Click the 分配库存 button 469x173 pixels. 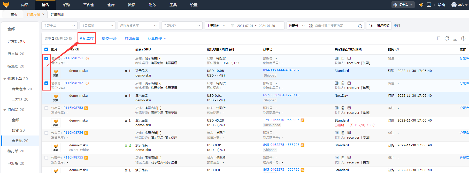coord(87,39)
